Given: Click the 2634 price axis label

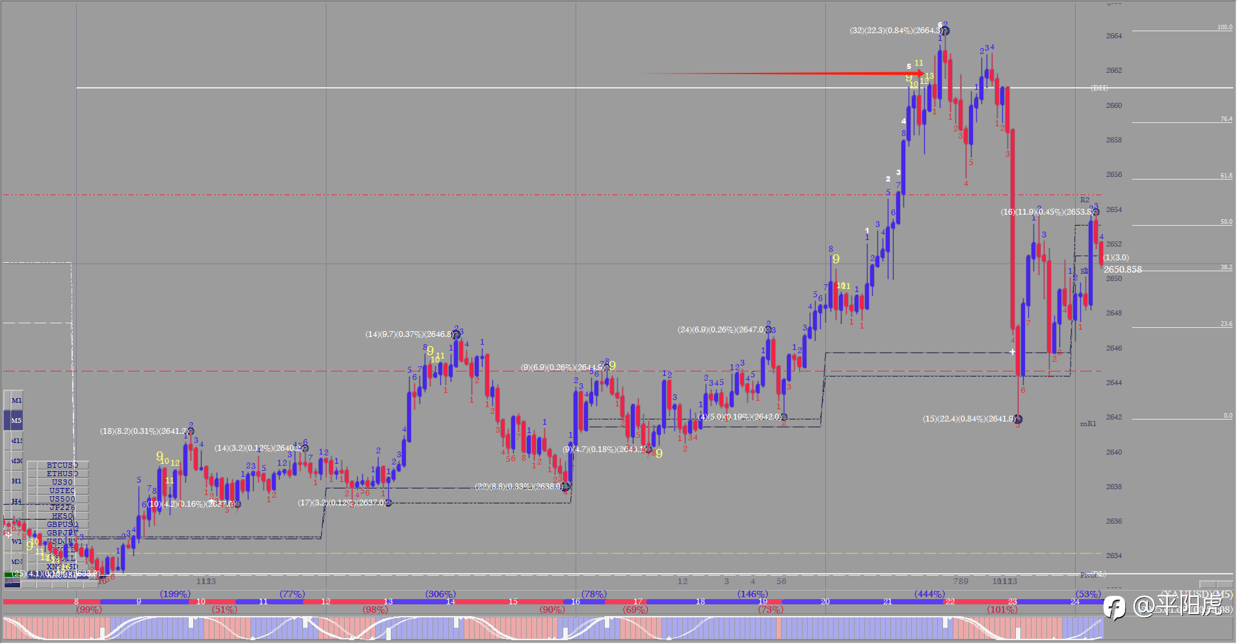Looking at the screenshot, I should click(x=1114, y=556).
